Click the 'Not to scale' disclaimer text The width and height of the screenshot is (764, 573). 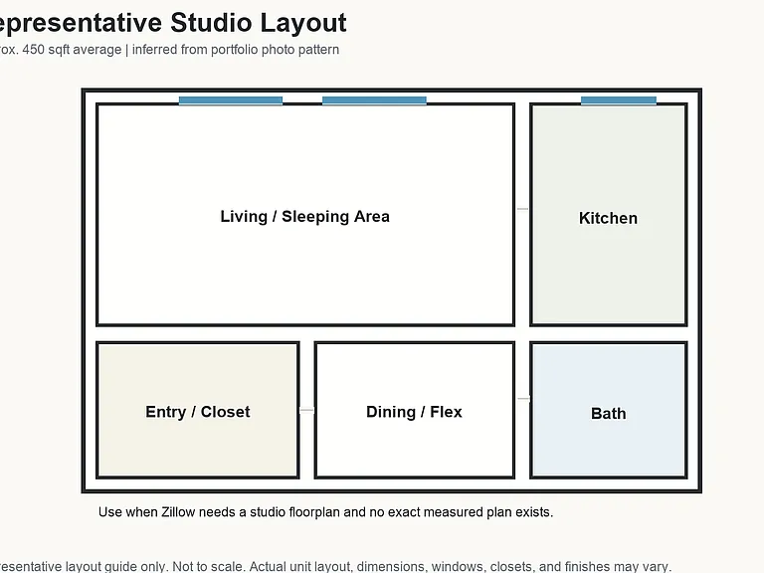pos(209,567)
